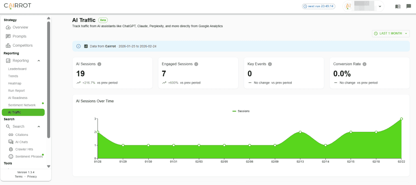This screenshot has height=185, width=416.
Task: Open the Competitors page
Action: pos(23,45)
